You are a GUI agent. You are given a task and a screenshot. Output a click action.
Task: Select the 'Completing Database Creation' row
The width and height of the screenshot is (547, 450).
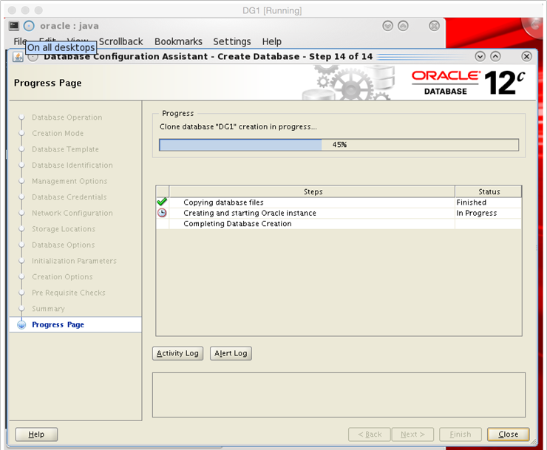(339, 224)
